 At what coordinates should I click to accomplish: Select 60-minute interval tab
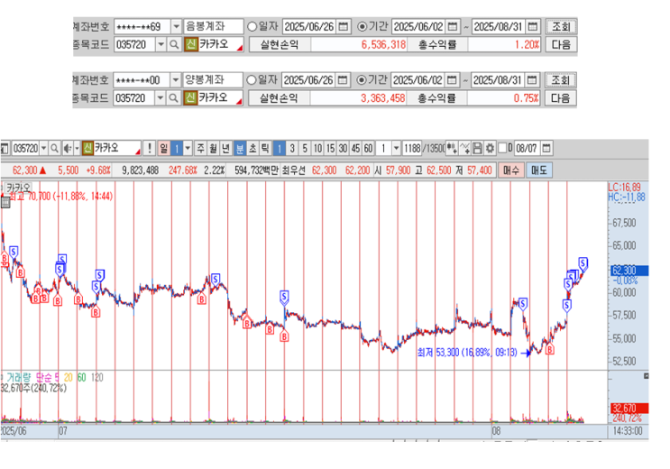pos(368,148)
